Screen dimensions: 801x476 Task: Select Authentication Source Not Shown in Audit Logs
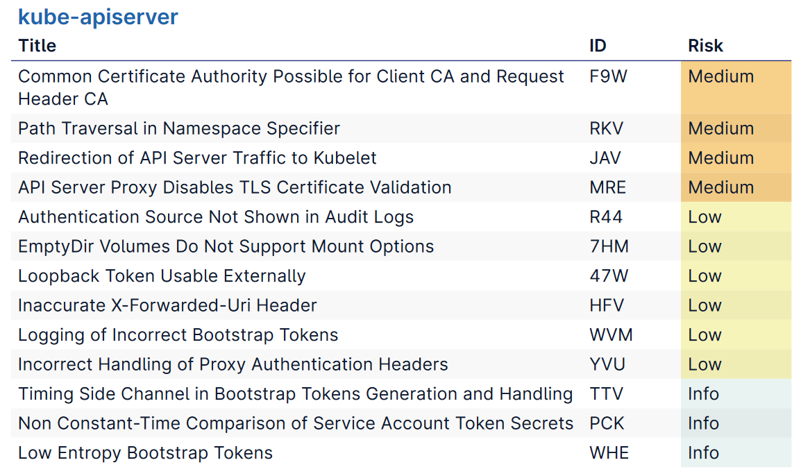(x=216, y=217)
